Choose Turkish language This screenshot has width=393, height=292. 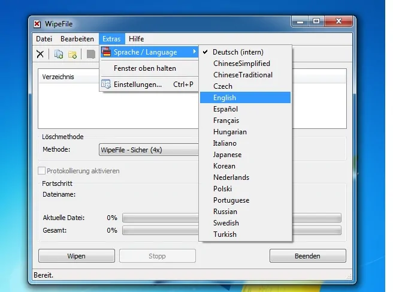(246, 234)
